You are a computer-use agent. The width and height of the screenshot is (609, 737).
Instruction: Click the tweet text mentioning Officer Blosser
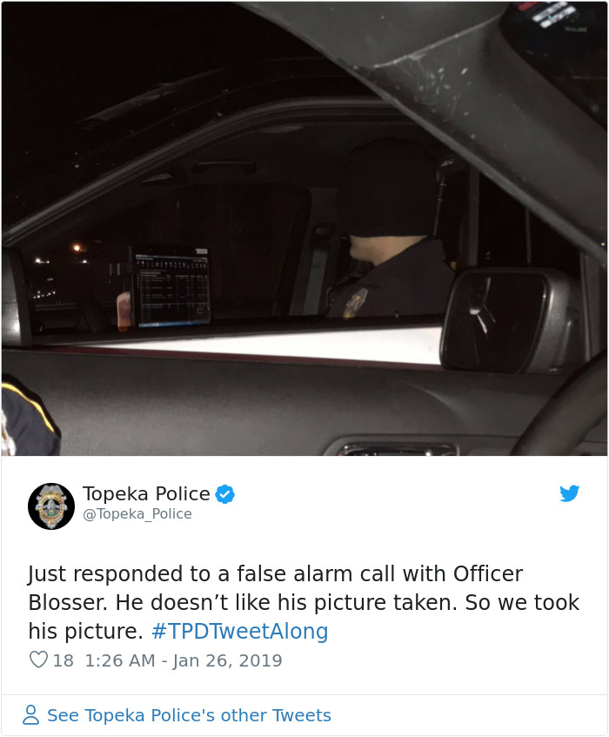coord(304,602)
